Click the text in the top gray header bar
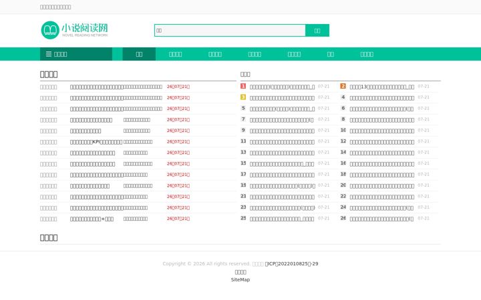The width and height of the screenshot is (481, 300). click(x=55, y=7)
